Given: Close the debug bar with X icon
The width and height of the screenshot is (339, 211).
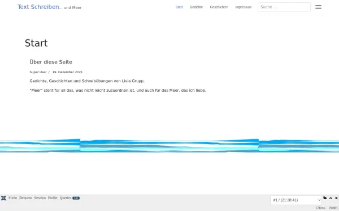Looking at the screenshot, I should tap(336, 198).
